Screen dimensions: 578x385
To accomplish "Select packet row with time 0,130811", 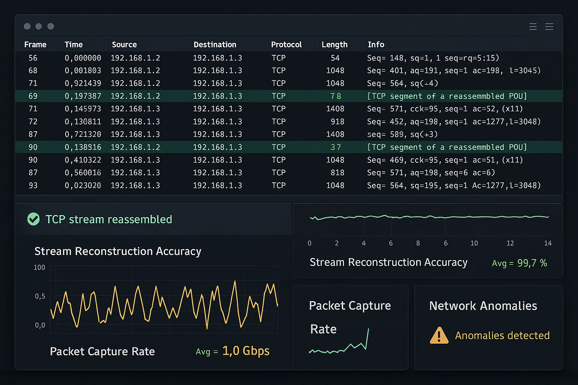I will point(289,122).
